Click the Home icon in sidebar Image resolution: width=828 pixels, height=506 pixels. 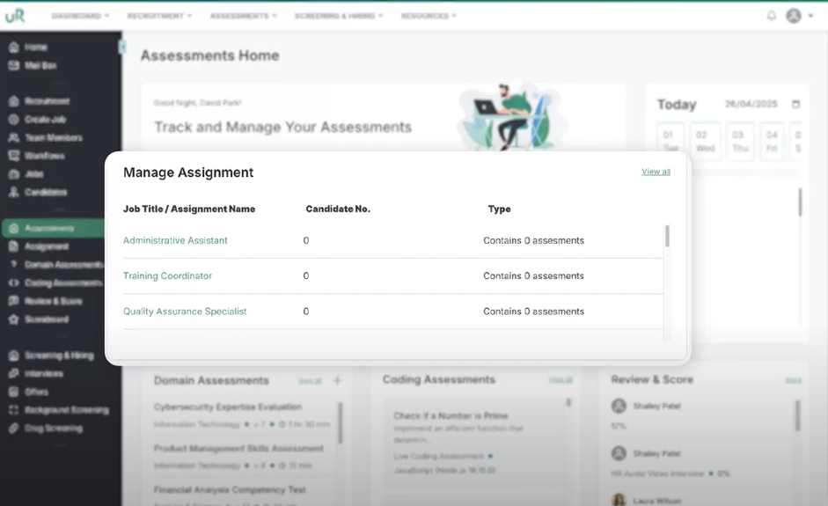14,47
